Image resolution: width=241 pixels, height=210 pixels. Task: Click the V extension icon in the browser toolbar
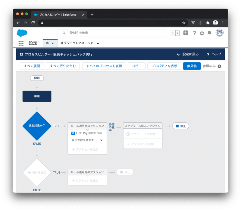point(193,23)
